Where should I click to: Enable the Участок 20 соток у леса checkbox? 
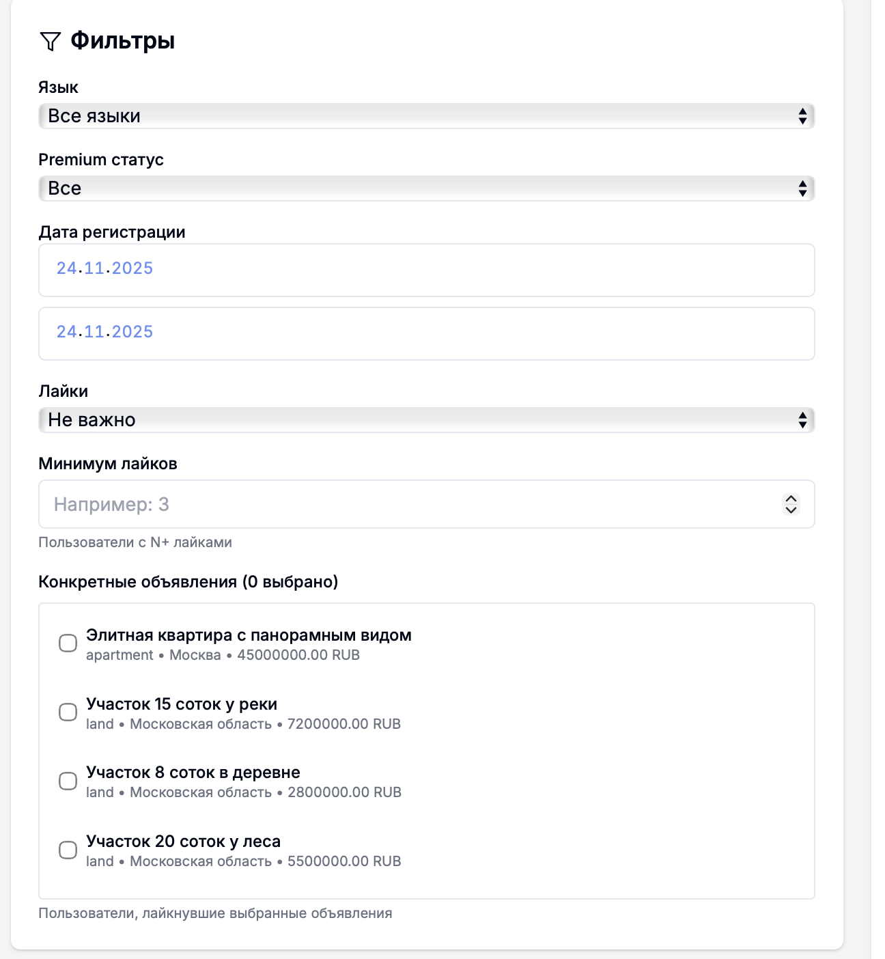(x=68, y=850)
